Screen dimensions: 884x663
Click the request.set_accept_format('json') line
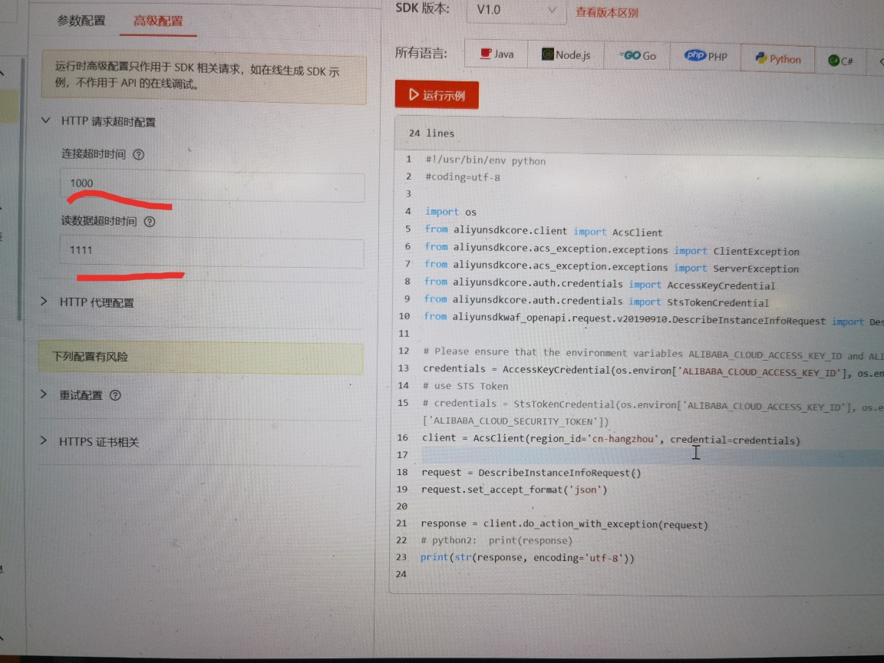click(x=514, y=490)
